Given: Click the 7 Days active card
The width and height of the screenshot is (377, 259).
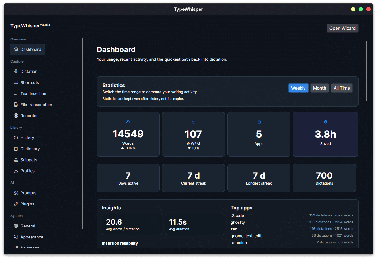Looking at the screenshot, I should click(128, 178).
